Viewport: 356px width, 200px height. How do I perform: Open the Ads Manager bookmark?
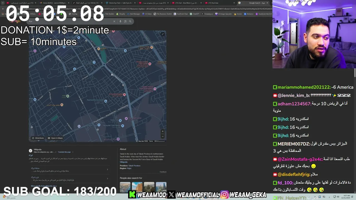click(x=134, y=14)
